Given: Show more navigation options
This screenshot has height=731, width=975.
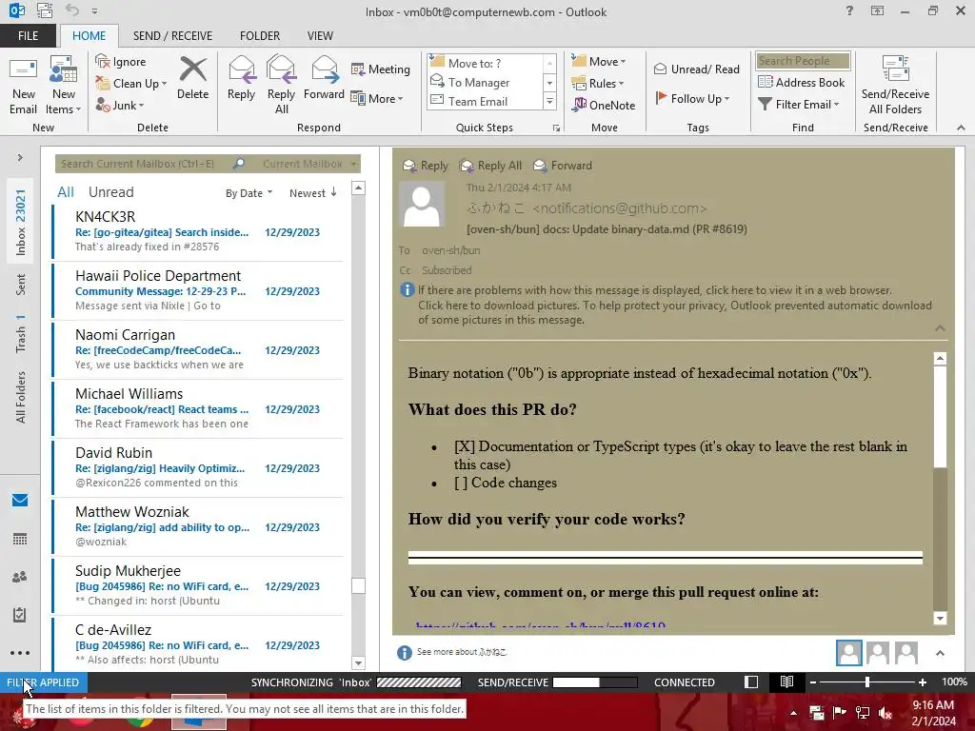Looking at the screenshot, I should tap(20, 653).
